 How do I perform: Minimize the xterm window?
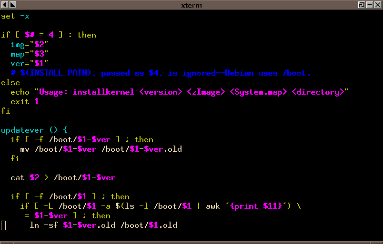tap(370, 5)
